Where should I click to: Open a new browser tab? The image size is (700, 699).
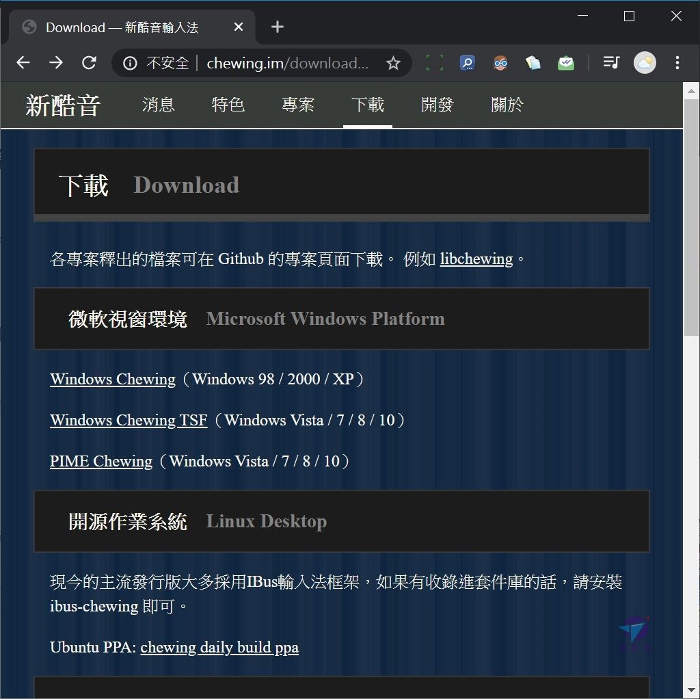click(x=278, y=27)
